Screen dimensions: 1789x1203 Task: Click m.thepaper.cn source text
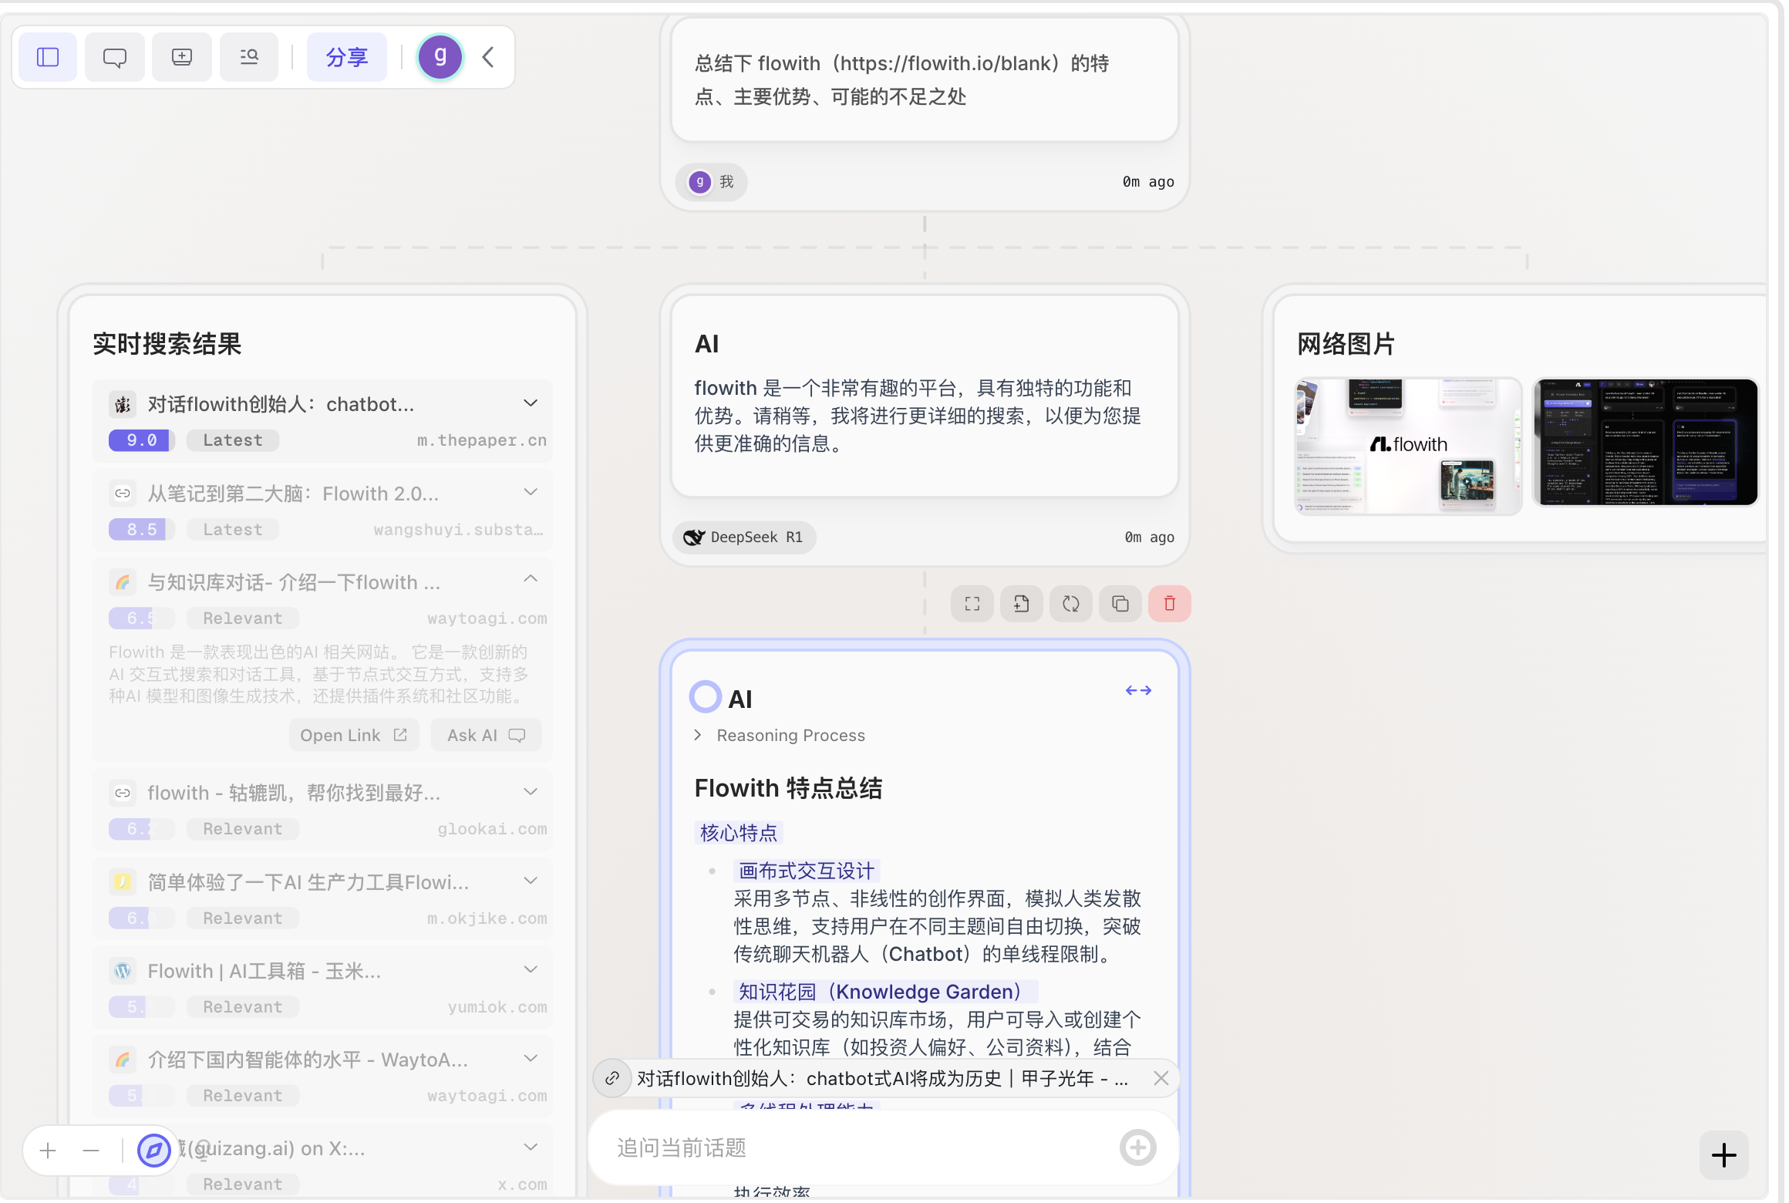pyautogui.click(x=482, y=440)
